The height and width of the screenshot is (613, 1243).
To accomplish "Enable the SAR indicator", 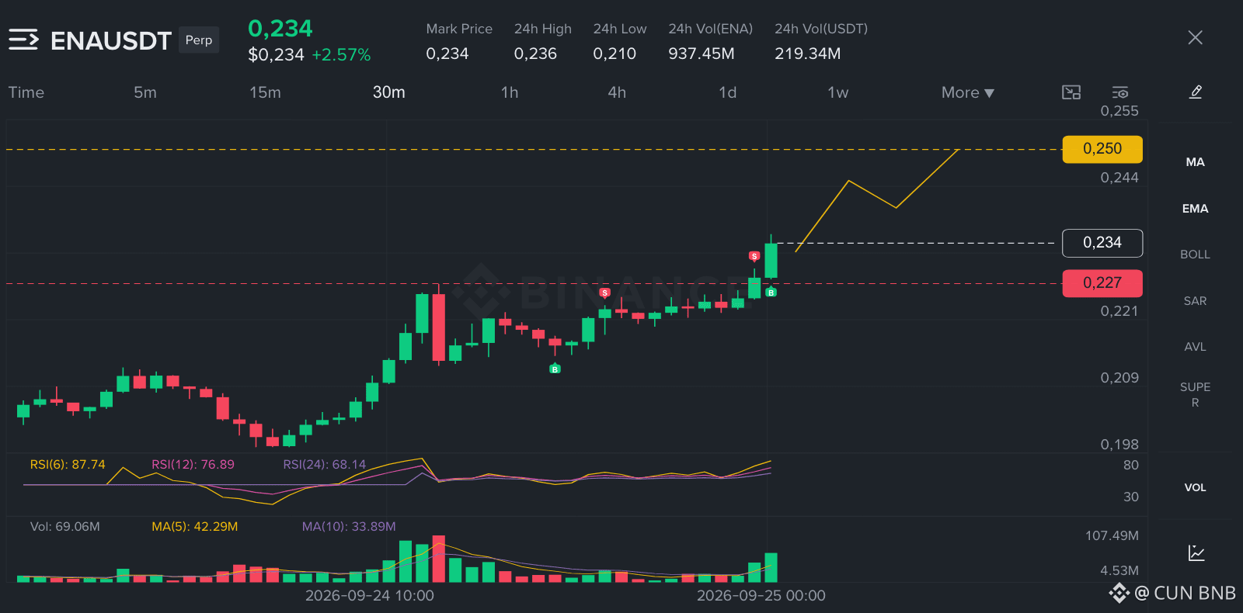I will click(1195, 301).
